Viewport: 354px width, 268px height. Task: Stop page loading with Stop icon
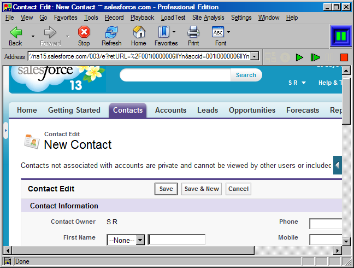coord(84,32)
